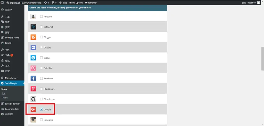Click the Dribbble provider icon
This screenshot has height=126, width=264.
coord(33,68)
